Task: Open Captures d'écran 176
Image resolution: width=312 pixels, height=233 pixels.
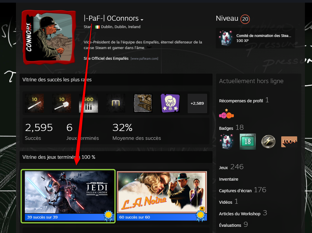Action: point(242,190)
